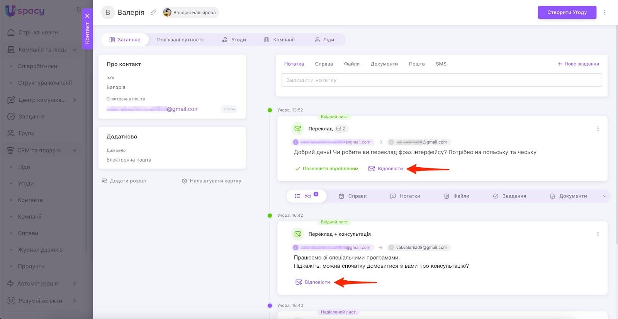
Task: Select the Документи filter
Action: point(568,196)
